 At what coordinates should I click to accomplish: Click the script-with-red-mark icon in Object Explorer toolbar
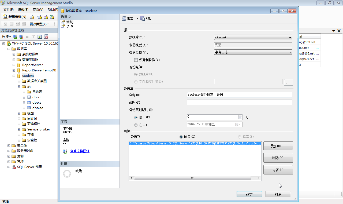46,37
